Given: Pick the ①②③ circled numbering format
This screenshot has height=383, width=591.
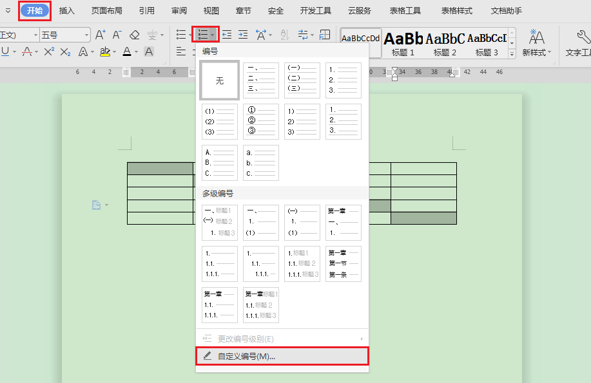Looking at the screenshot, I should (x=261, y=121).
